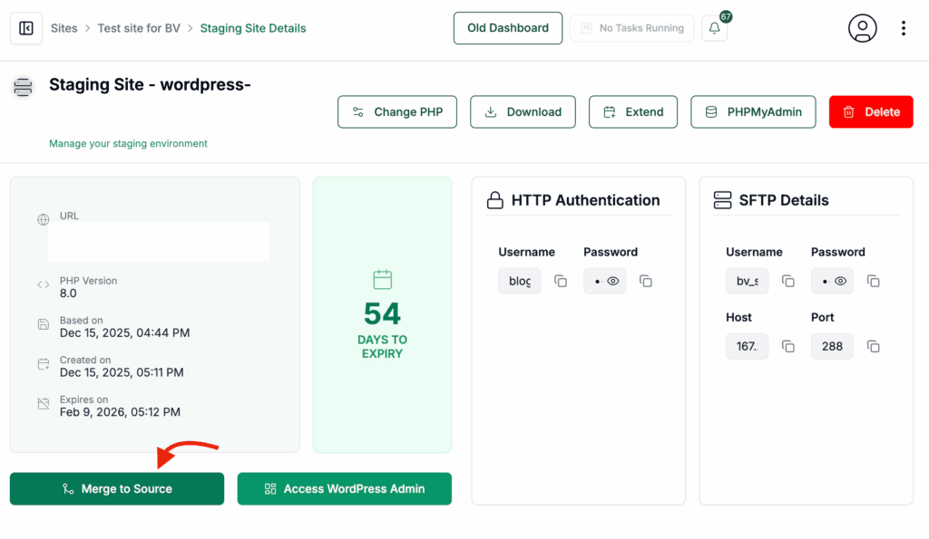Click the calendar icon above 54 days
The width and height of the screenshot is (929, 539).
tap(382, 279)
